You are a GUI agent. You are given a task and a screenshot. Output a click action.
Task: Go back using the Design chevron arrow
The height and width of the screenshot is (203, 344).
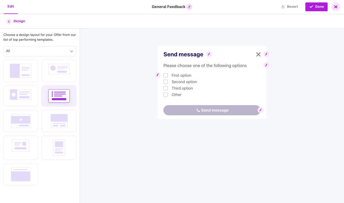(x=9, y=21)
